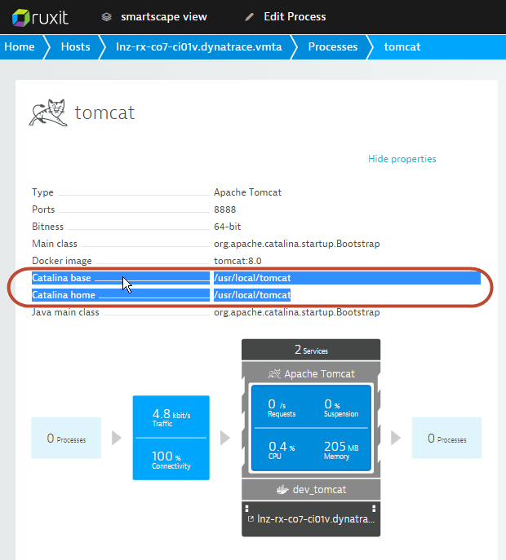
Task: Click Main class value org.apache.catalina.startup.Bootstrap
Action: (x=297, y=244)
